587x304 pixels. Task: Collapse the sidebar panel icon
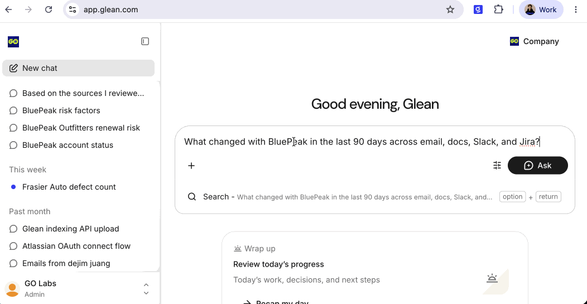(x=145, y=41)
